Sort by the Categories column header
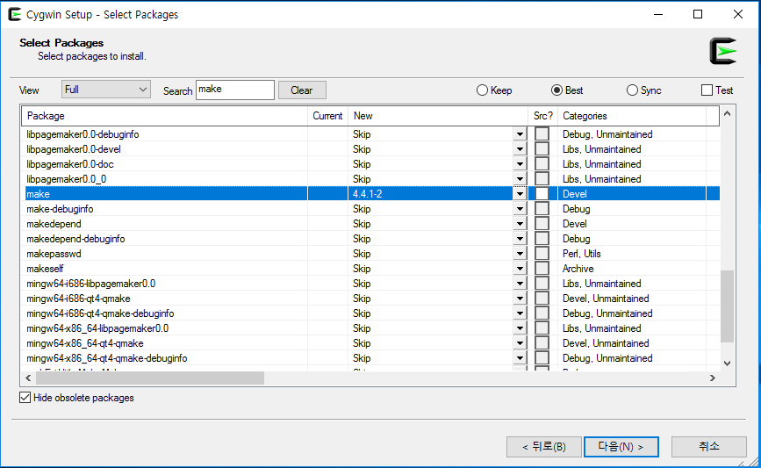This screenshot has height=468, width=761. (x=632, y=116)
